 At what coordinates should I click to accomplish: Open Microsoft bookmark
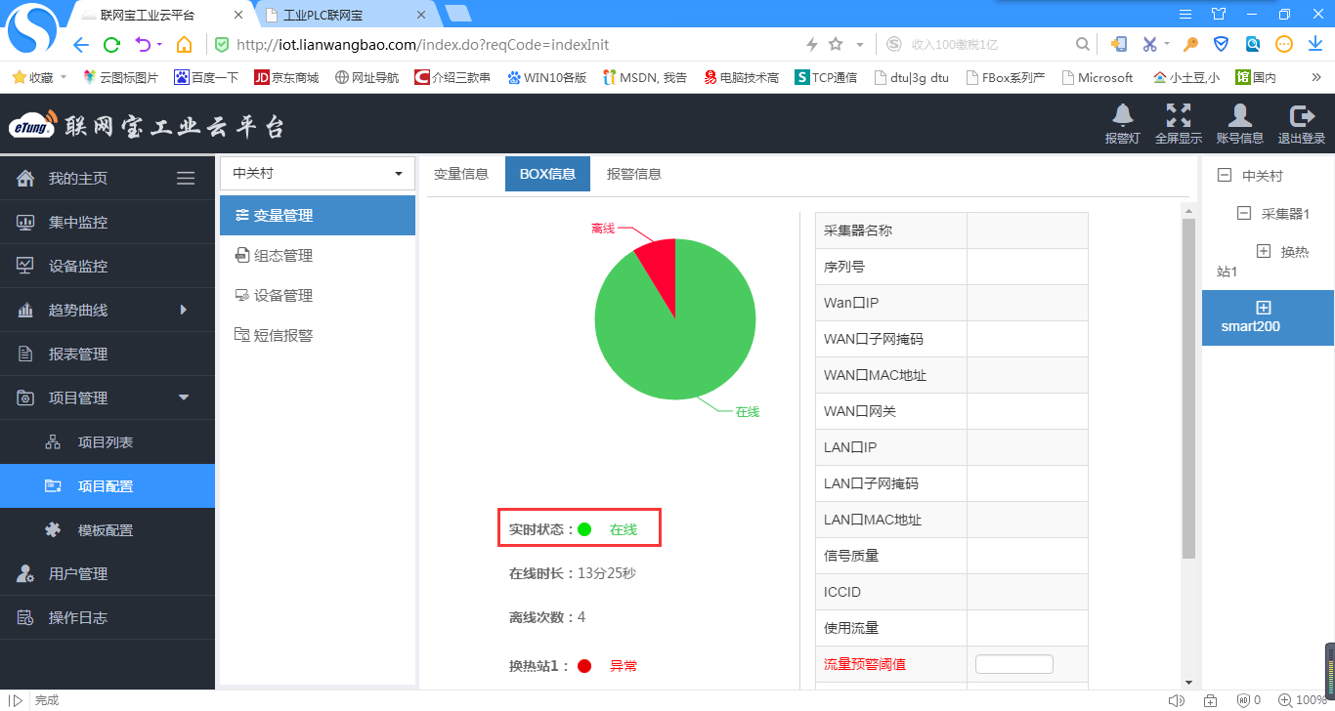click(1097, 77)
